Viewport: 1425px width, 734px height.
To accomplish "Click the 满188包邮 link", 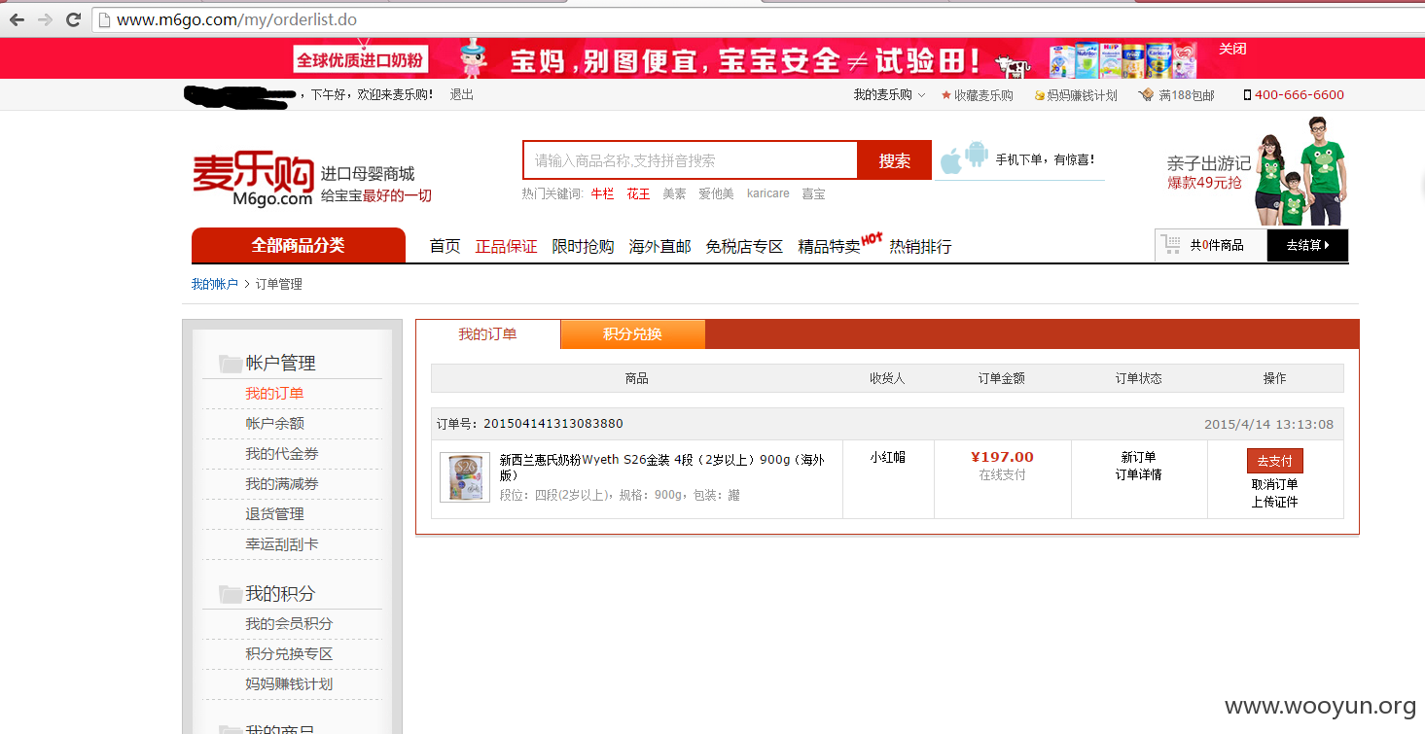I will [x=1177, y=95].
